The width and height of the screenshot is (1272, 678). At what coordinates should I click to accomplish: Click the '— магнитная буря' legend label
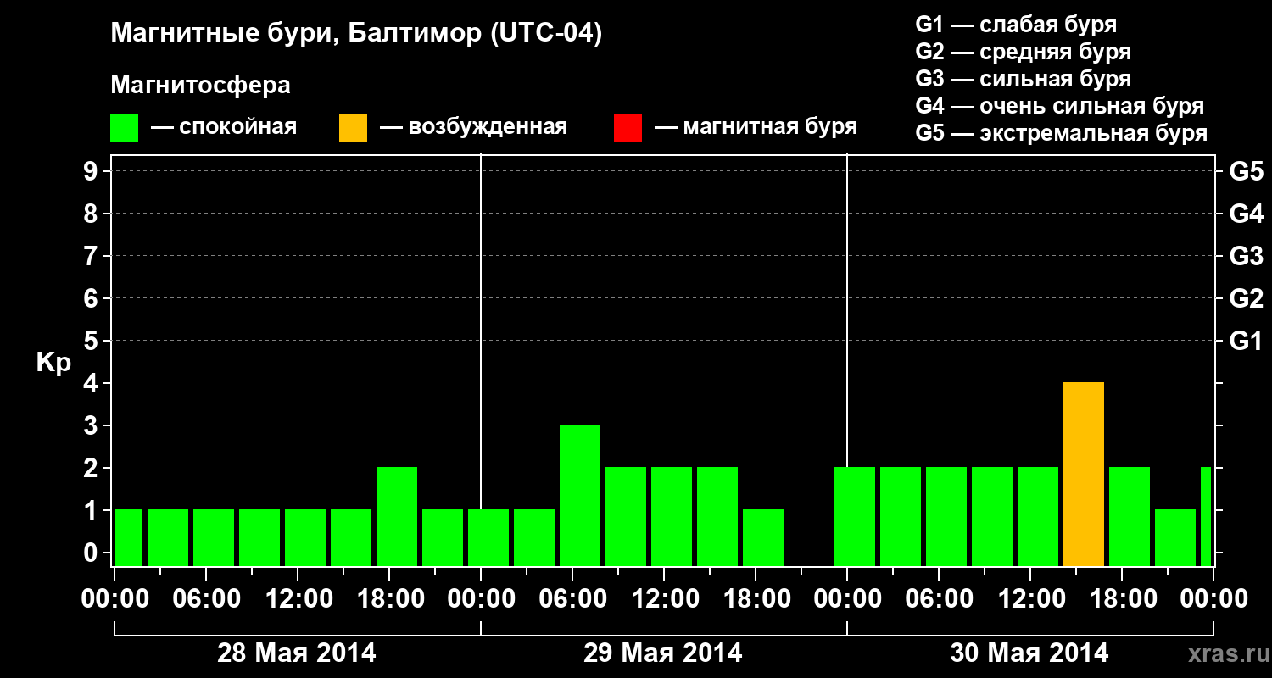pyautogui.click(x=756, y=128)
